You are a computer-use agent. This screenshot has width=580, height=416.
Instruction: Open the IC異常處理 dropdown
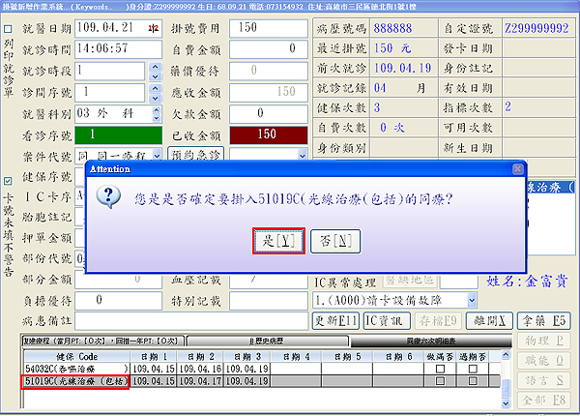click(x=471, y=300)
